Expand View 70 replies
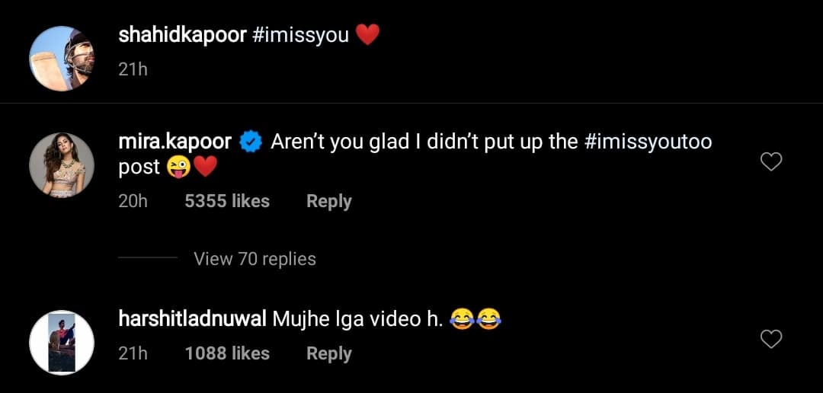 click(x=255, y=259)
